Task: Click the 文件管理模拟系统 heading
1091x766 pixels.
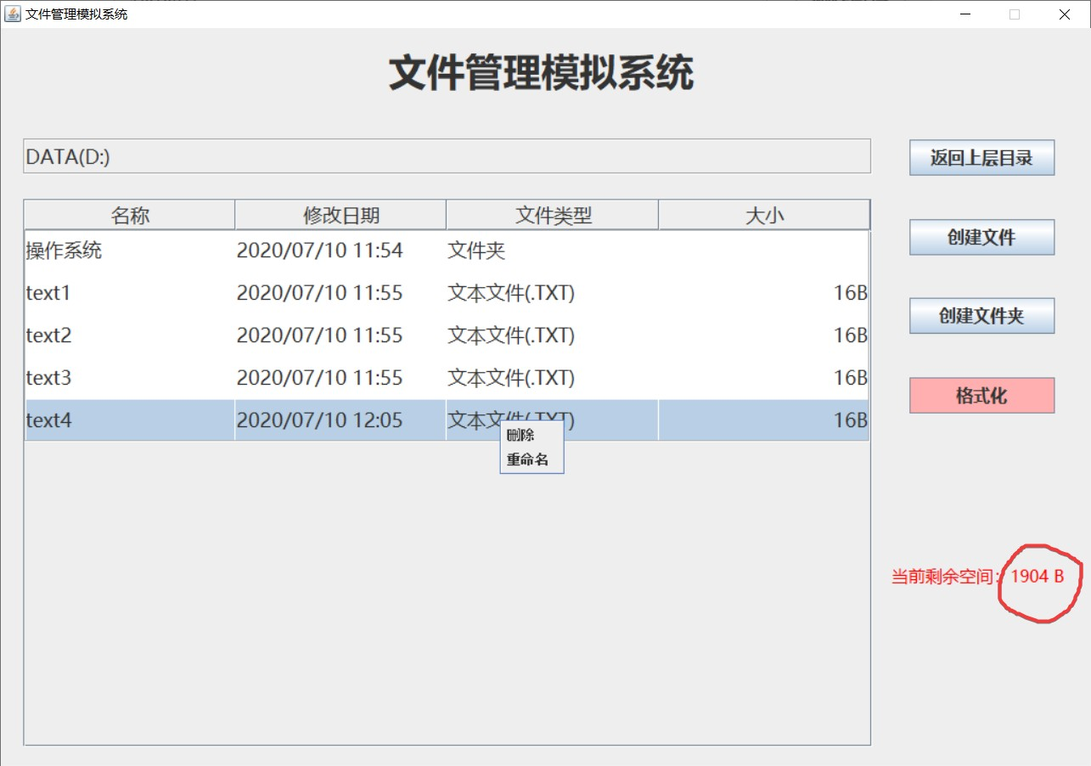Action: tap(542, 73)
